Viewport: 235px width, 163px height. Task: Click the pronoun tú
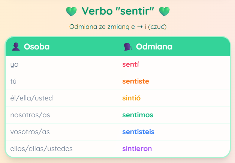point(13,81)
